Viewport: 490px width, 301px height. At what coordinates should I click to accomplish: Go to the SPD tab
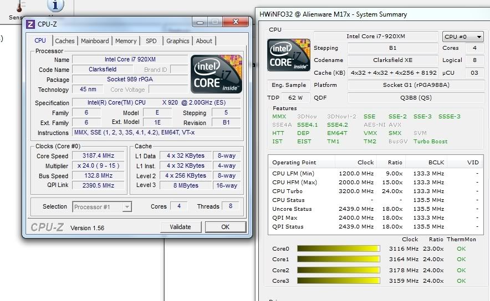pos(151,41)
